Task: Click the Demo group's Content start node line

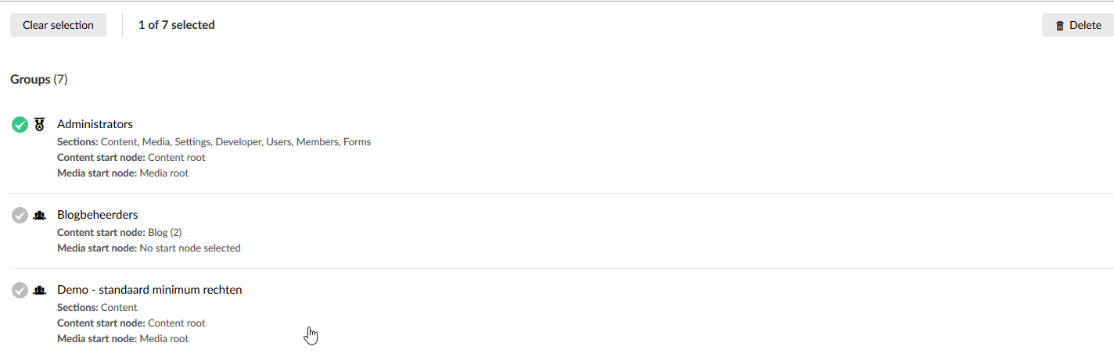Action: pos(131,323)
